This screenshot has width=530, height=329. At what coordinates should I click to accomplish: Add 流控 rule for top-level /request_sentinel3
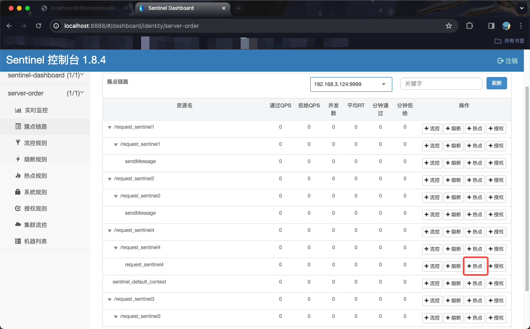[432, 301]
